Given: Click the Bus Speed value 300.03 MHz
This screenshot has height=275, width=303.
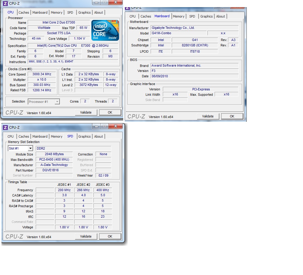Looking at the screenshot, I should 42,85.
